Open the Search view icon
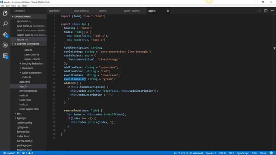 pos(5,24)
